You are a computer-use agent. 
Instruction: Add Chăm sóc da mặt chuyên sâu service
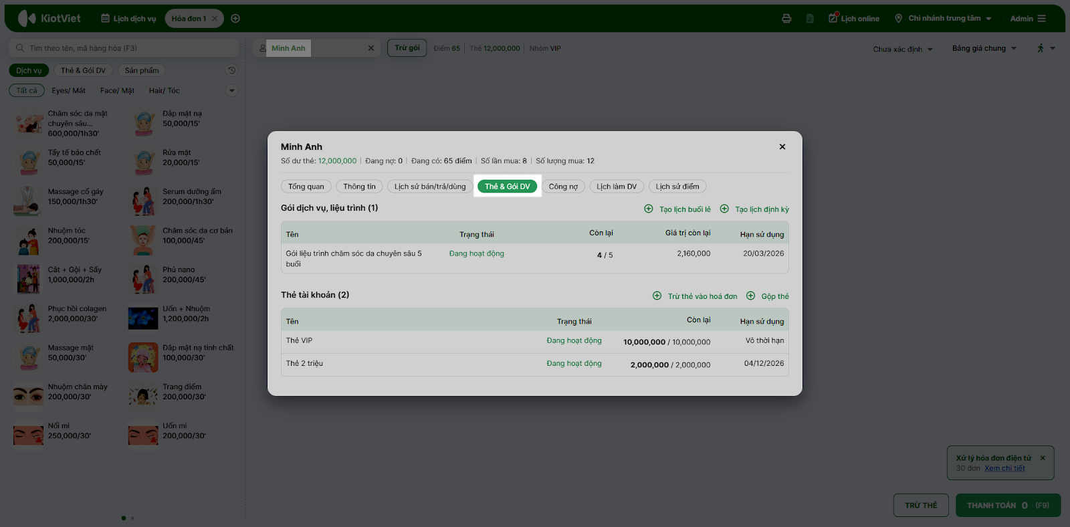click(64, 124)
